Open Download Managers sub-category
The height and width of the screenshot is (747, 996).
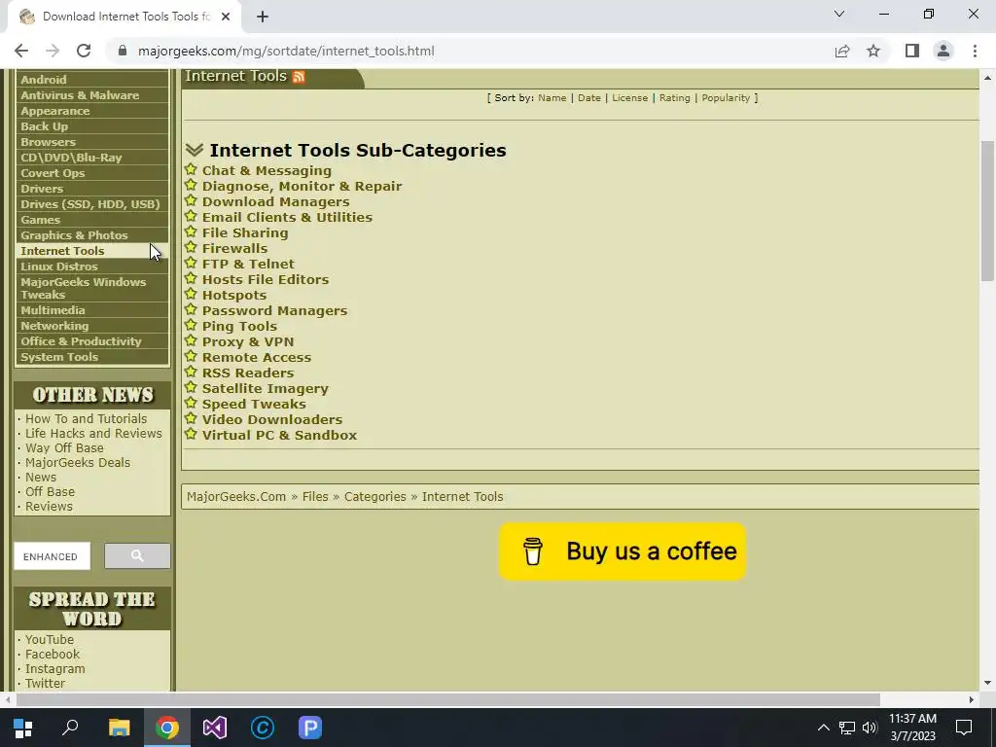click(275, 201)
